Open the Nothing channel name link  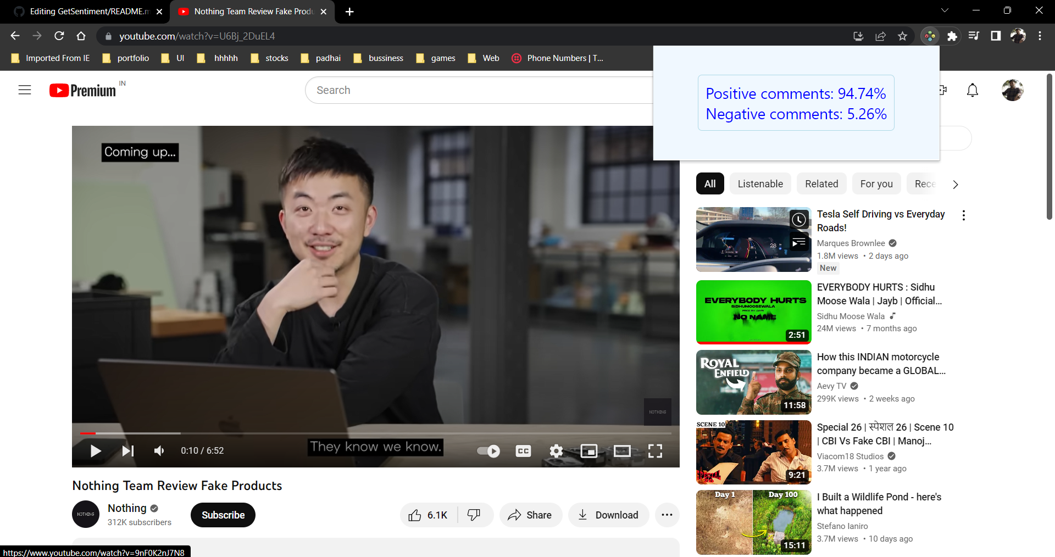pos(127,508)
